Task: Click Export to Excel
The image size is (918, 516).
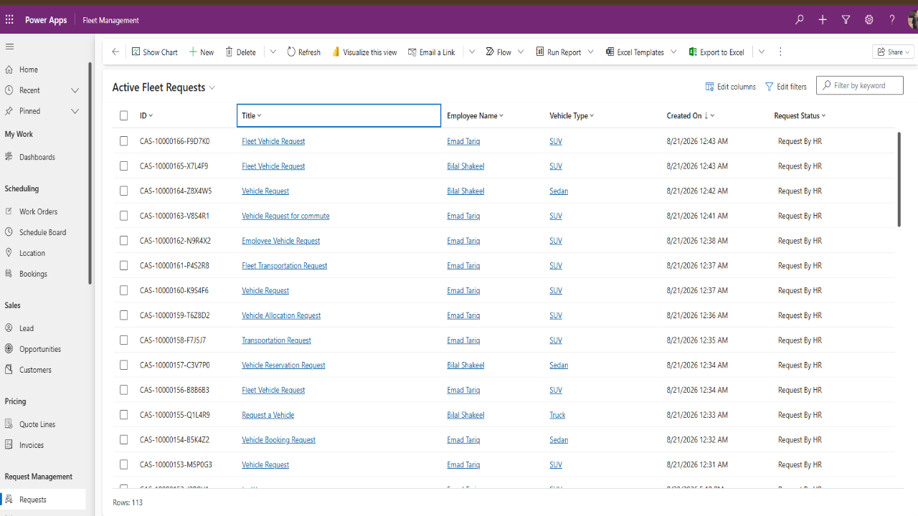Action: [x=716, y=52]
